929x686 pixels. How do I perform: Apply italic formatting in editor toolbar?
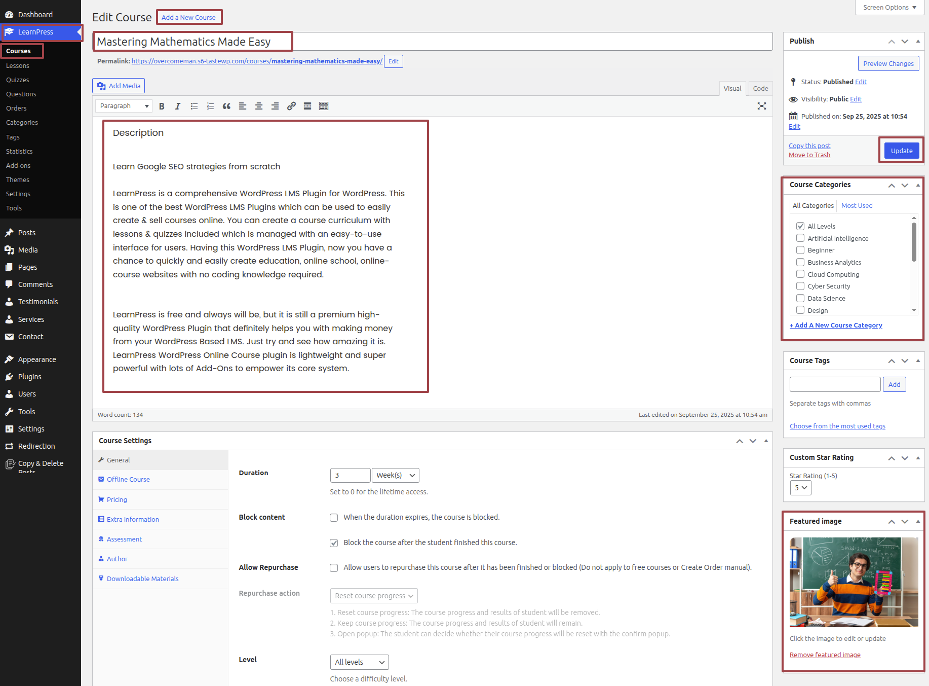[x=178, y=106]
